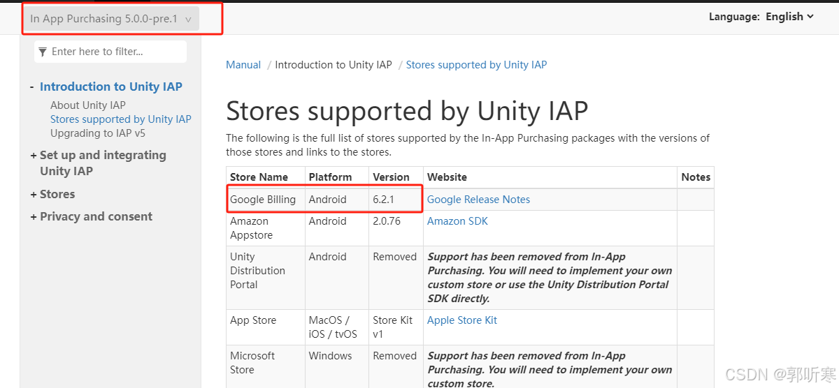Expand Privacy and consent section
This screenshot has height=388, width=839.
tap(34, 216)
